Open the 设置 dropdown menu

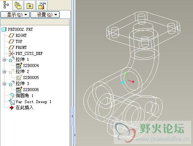45,15
